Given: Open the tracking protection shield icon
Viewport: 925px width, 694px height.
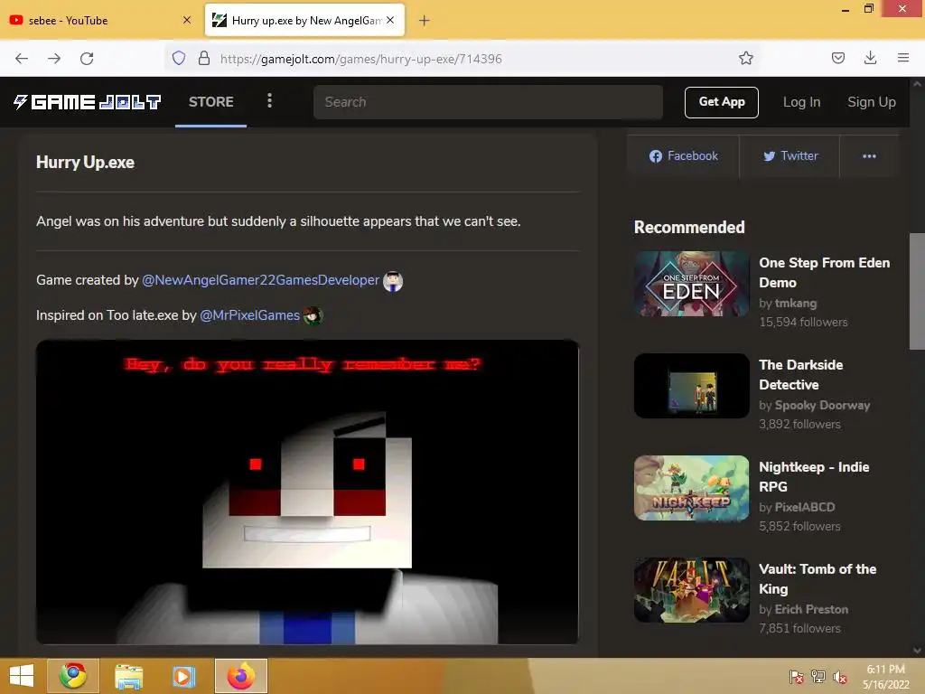Looking at the screenshot, I should pyautogui.click(x=179, y=58).
